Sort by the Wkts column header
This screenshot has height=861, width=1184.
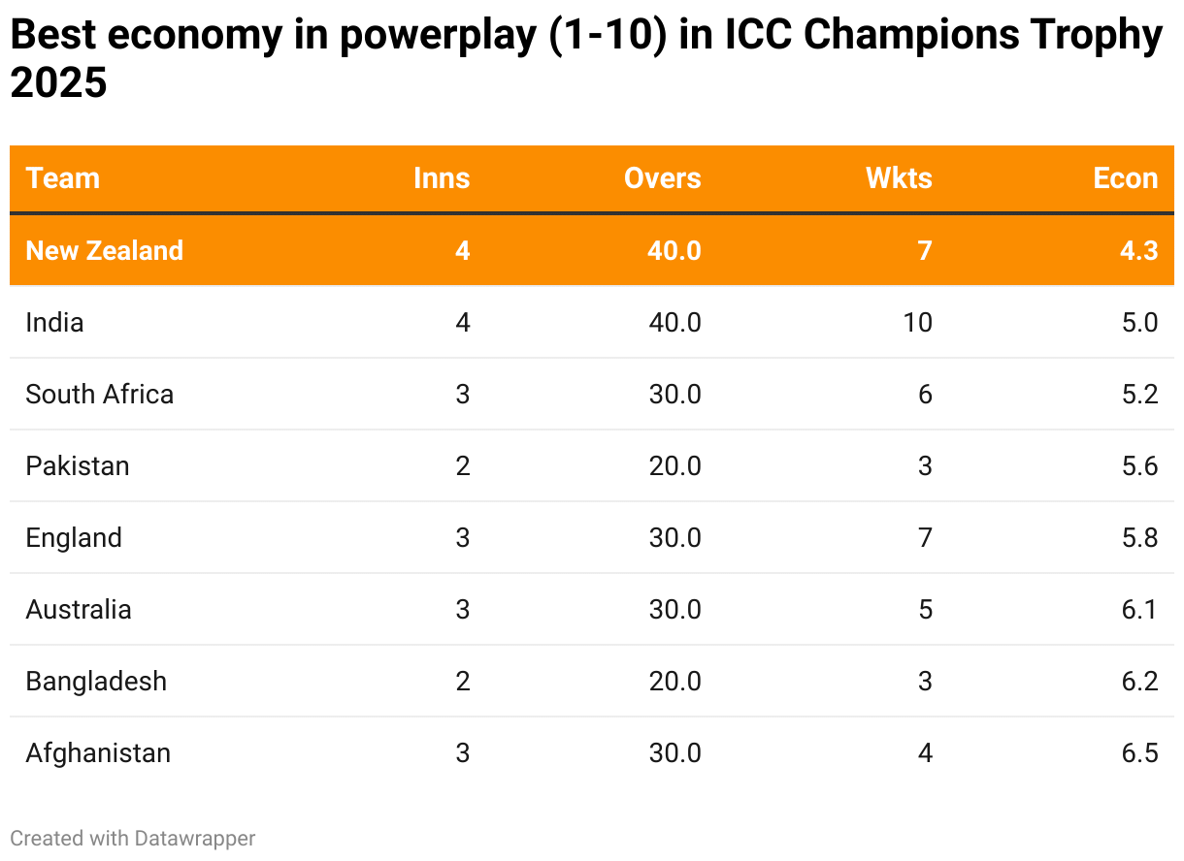tap(899, 178)
